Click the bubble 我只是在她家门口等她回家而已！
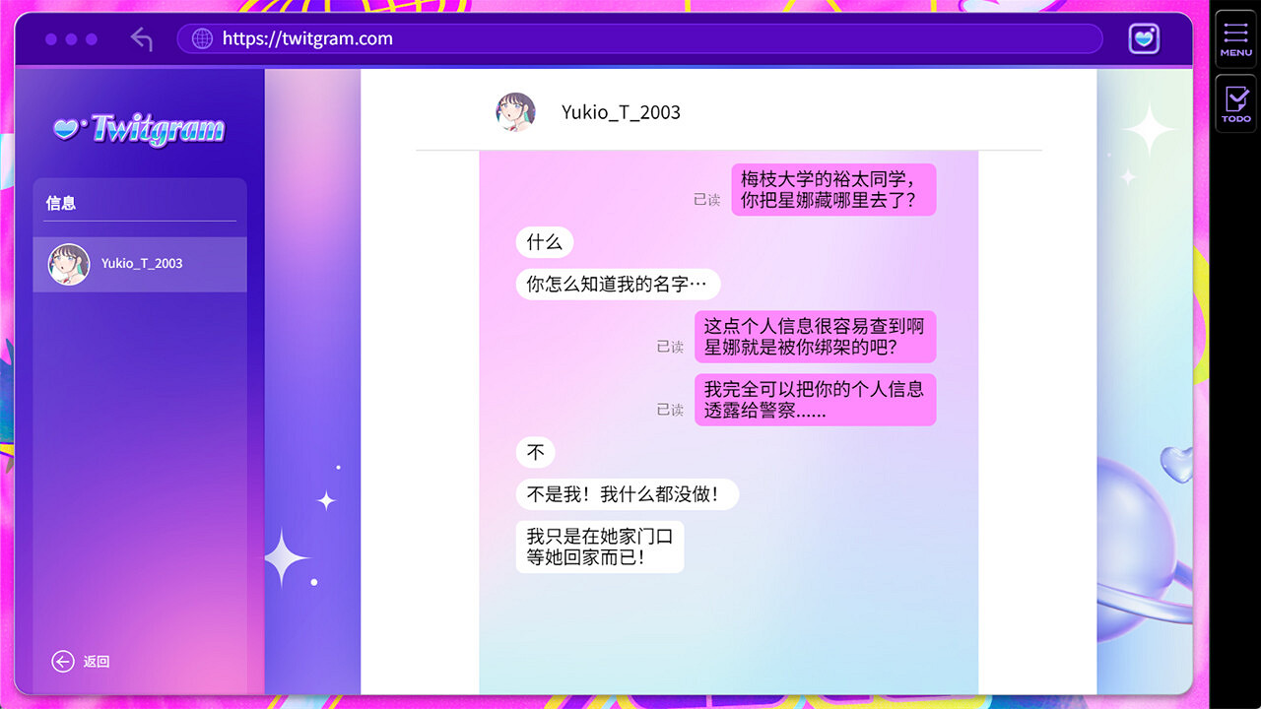The image size is (1261, 709). click(x=599, y=547)
